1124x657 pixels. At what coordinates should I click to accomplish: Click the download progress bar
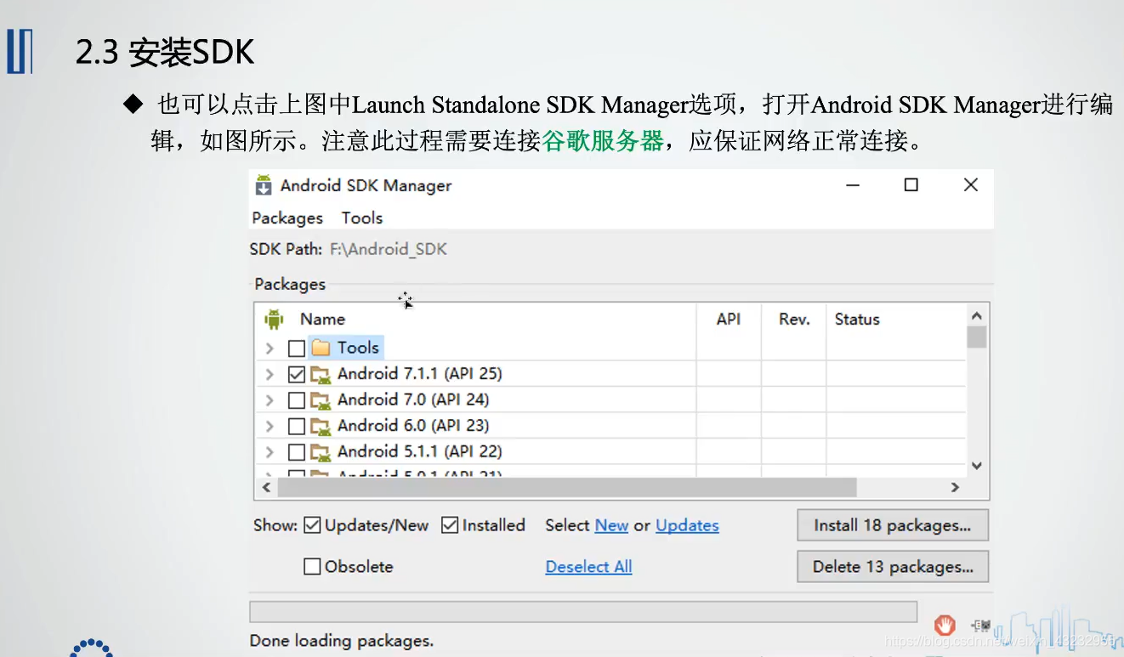coord(583,612)
